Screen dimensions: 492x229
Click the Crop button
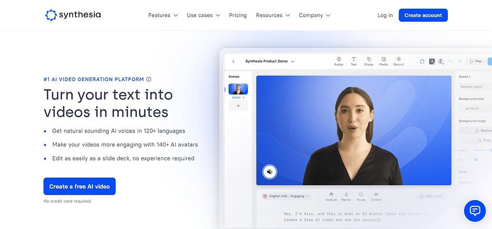pyautogui.click(x=475, y=140)
